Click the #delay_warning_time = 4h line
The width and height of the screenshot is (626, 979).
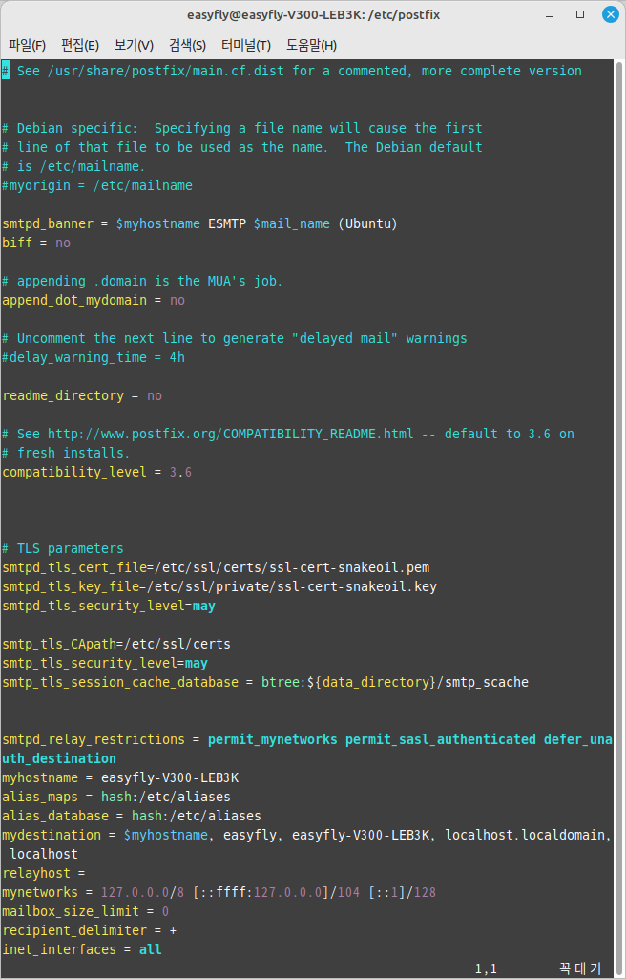coord(94,357)
